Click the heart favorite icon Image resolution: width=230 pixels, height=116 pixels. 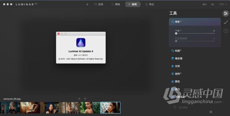85,99
